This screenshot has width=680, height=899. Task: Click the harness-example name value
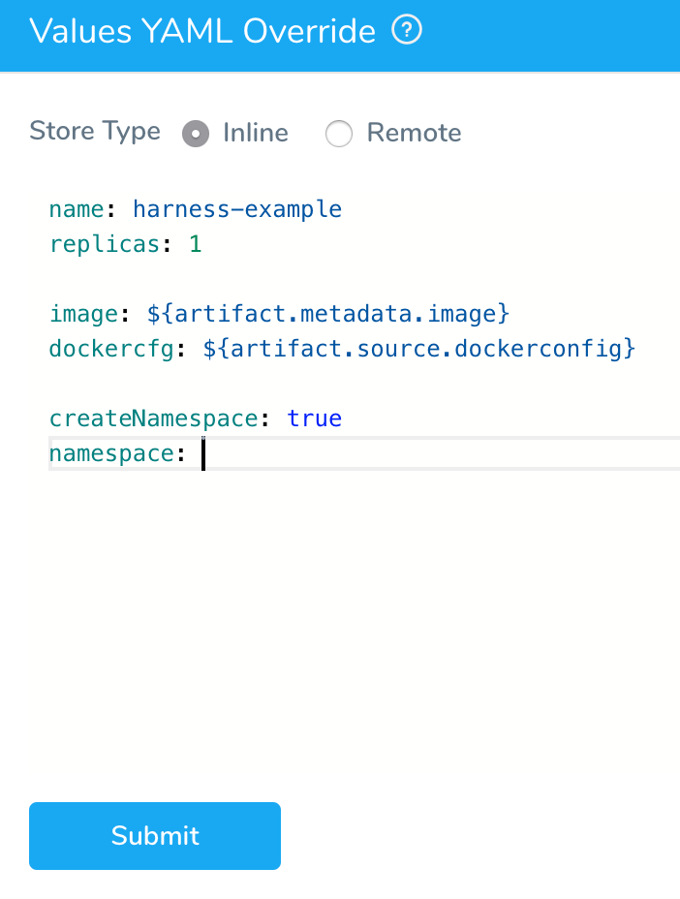pos(237,209)
